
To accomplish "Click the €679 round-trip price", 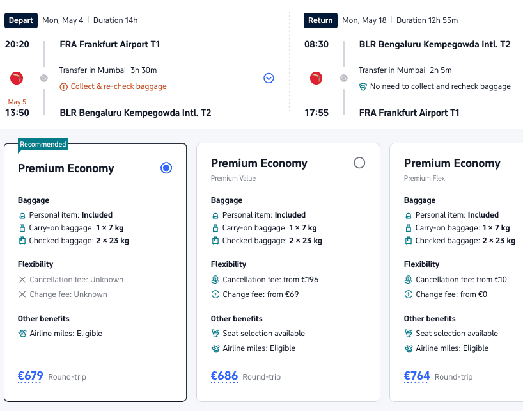I will click(31, 376).
